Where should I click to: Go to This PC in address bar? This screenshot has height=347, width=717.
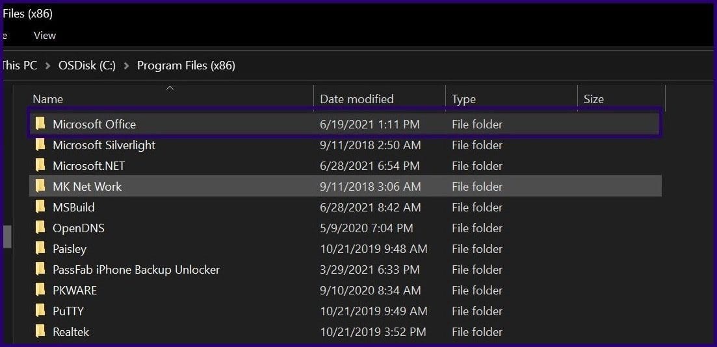tap(20, 66)
